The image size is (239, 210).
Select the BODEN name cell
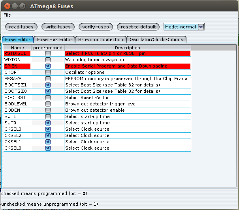17,110
